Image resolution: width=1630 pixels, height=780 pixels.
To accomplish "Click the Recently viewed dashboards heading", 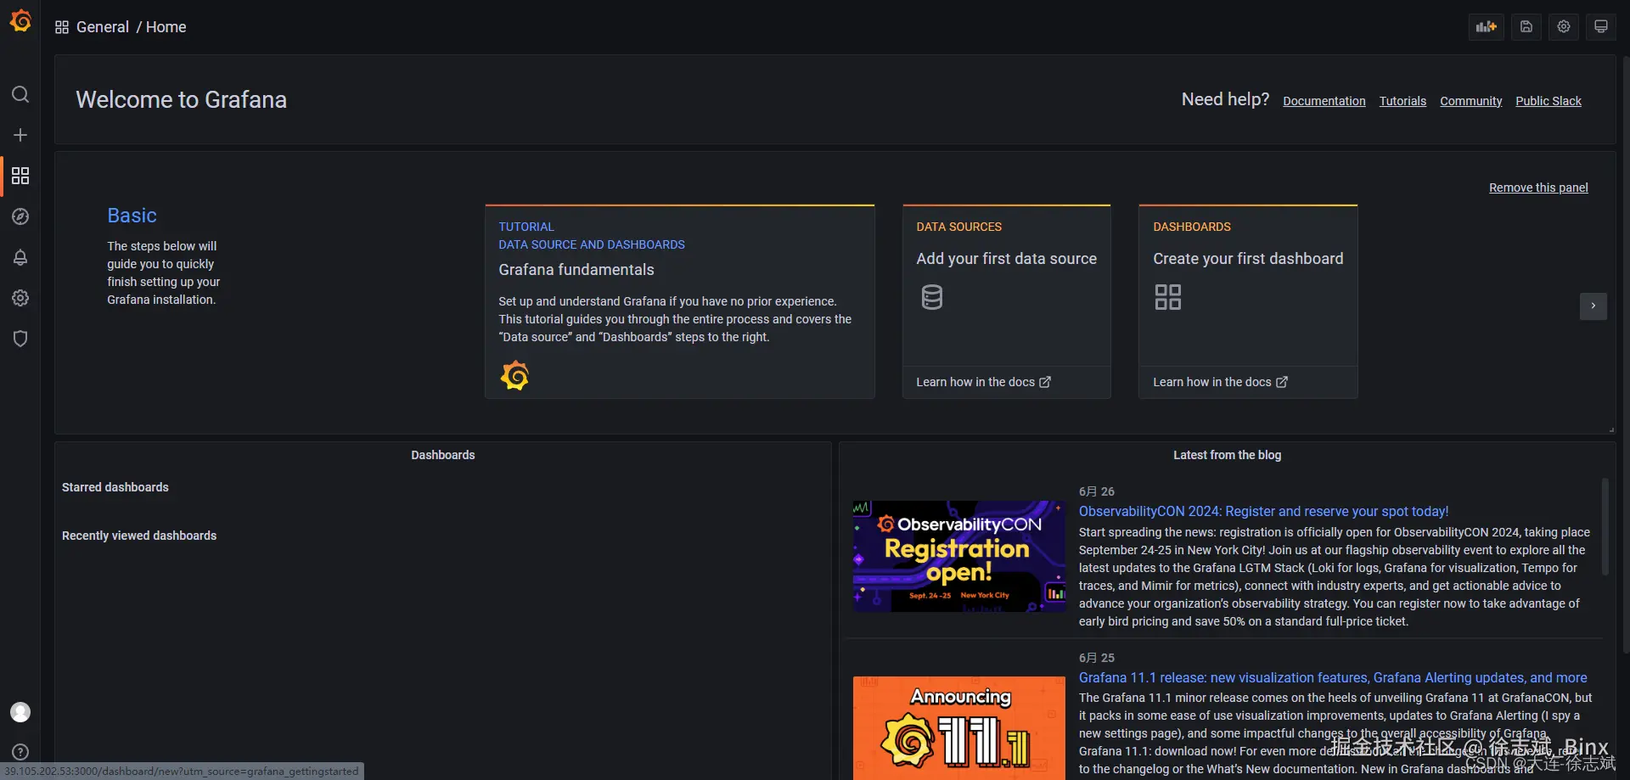I will [x=139, y=536].
